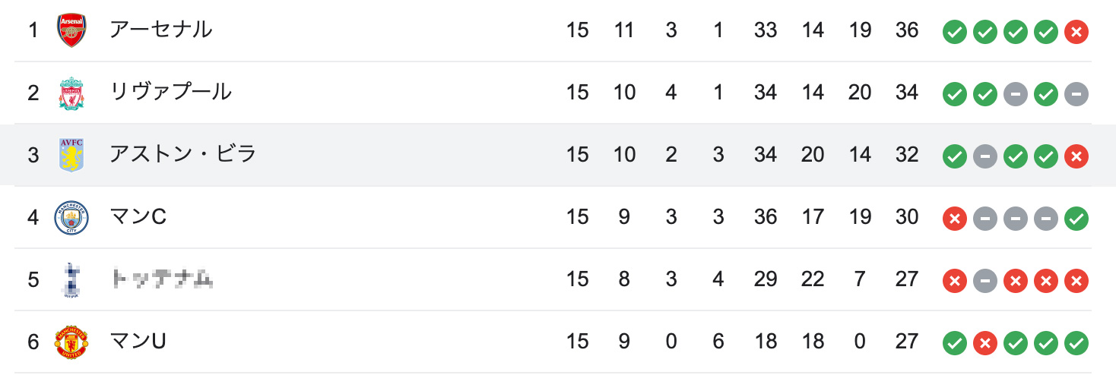Image resolution: width=1116 pixels, height=375 pixels.
Task: Open the リヴァプール team link
Action: [x=171, y=93]
